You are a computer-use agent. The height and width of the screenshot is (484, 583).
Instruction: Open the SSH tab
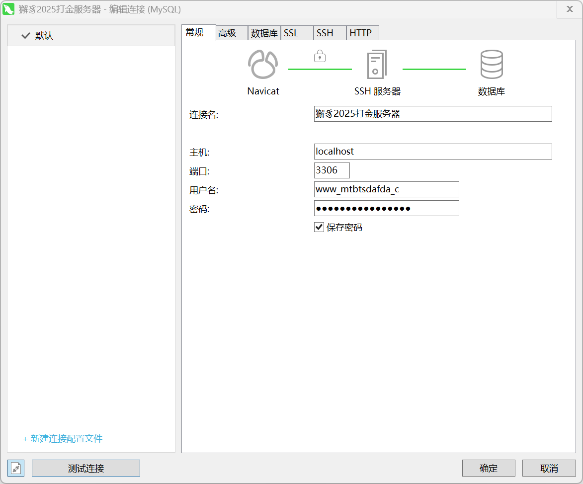point(325,33)
